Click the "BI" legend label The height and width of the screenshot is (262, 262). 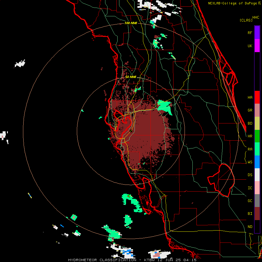(250, 214)
